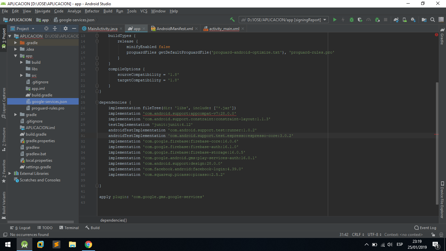Screen dimensions: 446x251
Task: Toggle the 1: Project tool window
Action: pyautogui.click(x=4, y=38)
